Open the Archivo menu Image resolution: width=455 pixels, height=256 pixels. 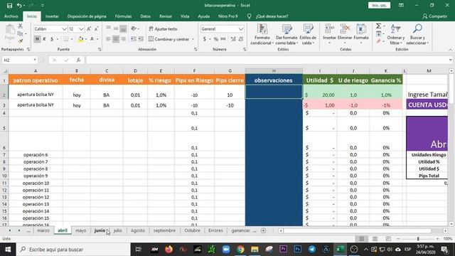pyautogui.click(x=11, y=16)
